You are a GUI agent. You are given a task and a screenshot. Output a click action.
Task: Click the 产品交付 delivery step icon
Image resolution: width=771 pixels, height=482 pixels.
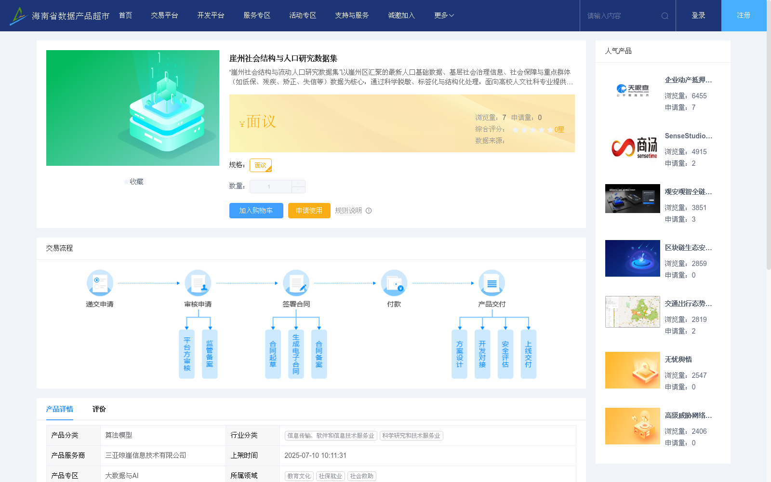(492, 283)
